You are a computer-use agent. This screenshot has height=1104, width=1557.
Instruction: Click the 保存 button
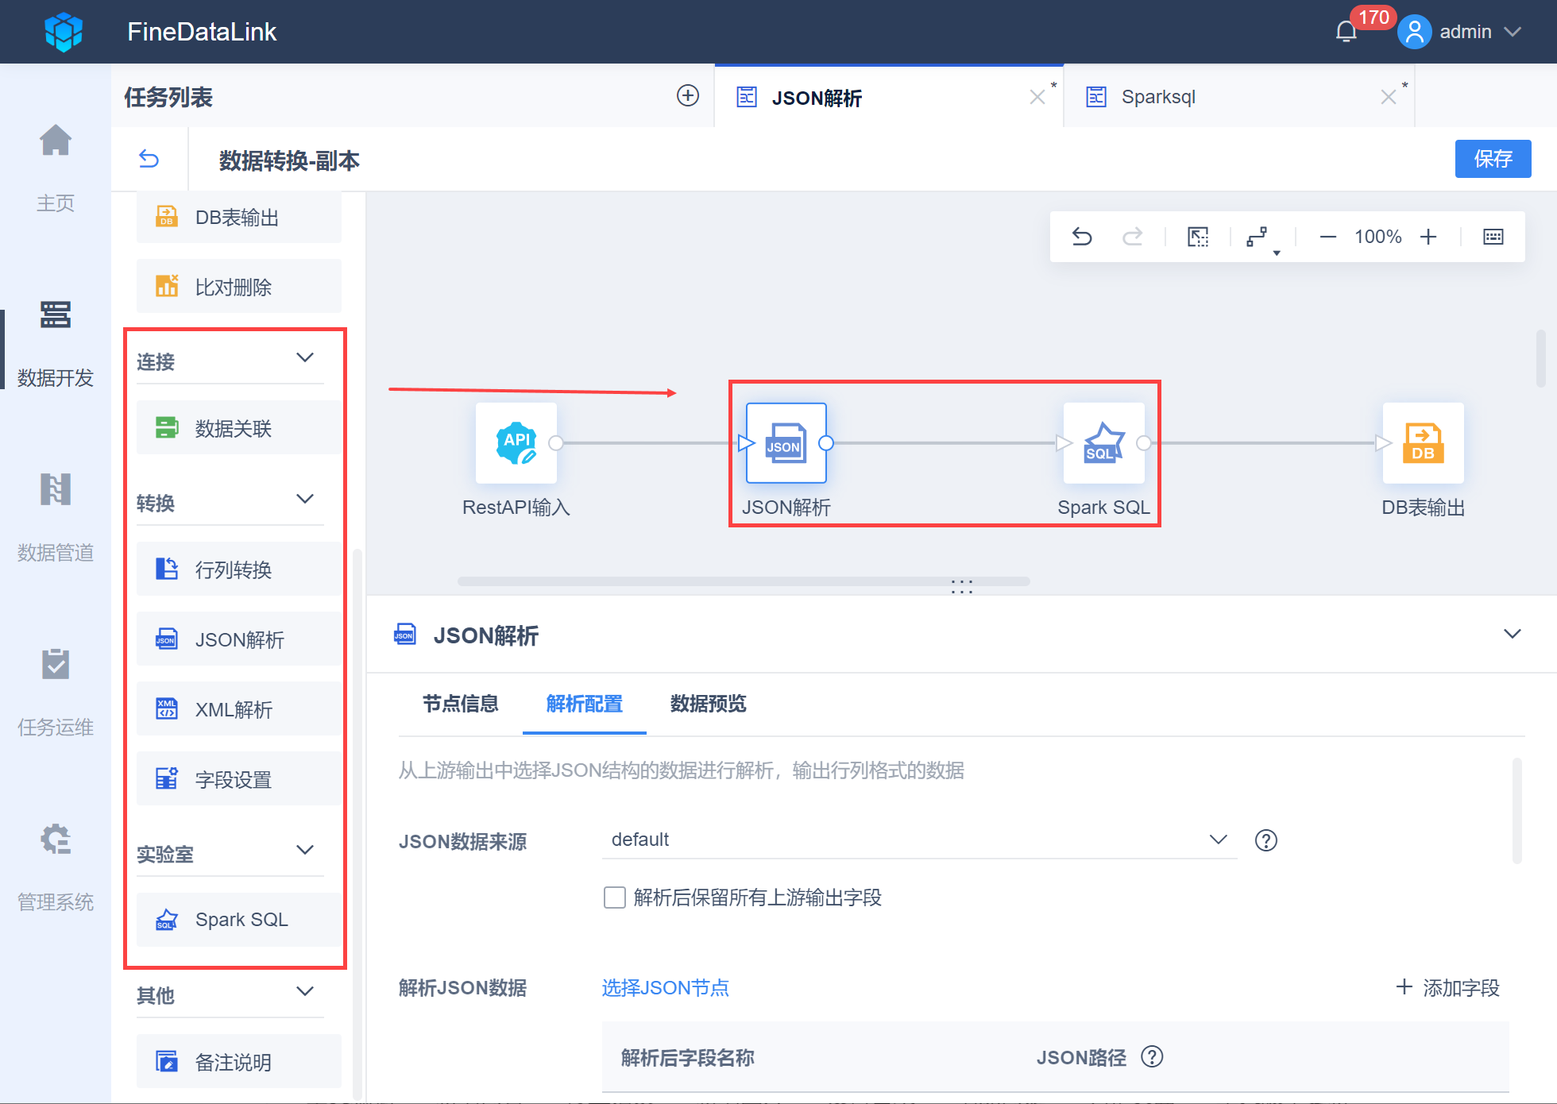[1492, 159]
